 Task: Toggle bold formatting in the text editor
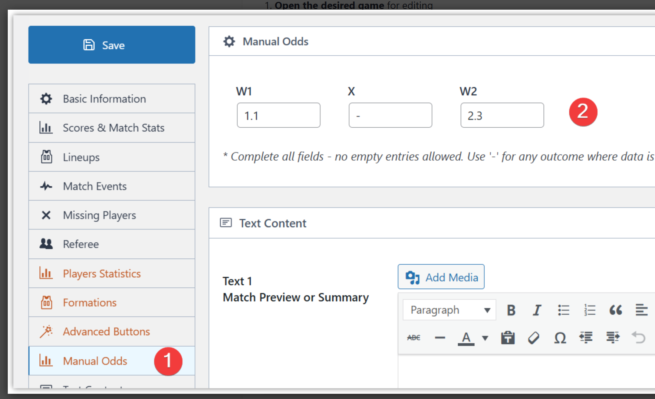pos(511,310)
